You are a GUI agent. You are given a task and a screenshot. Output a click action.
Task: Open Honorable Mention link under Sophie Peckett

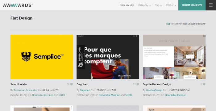click(x=176, y=95)
